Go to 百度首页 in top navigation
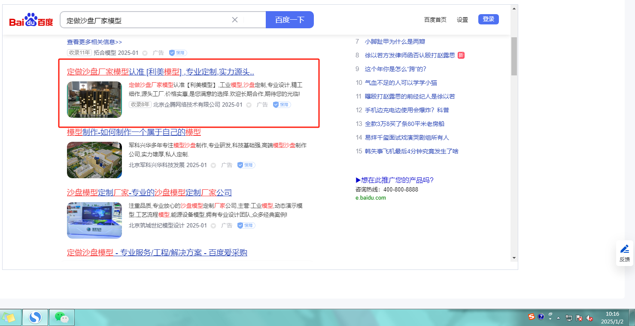This screenshot has width=635, height=326. coord(435,20)
